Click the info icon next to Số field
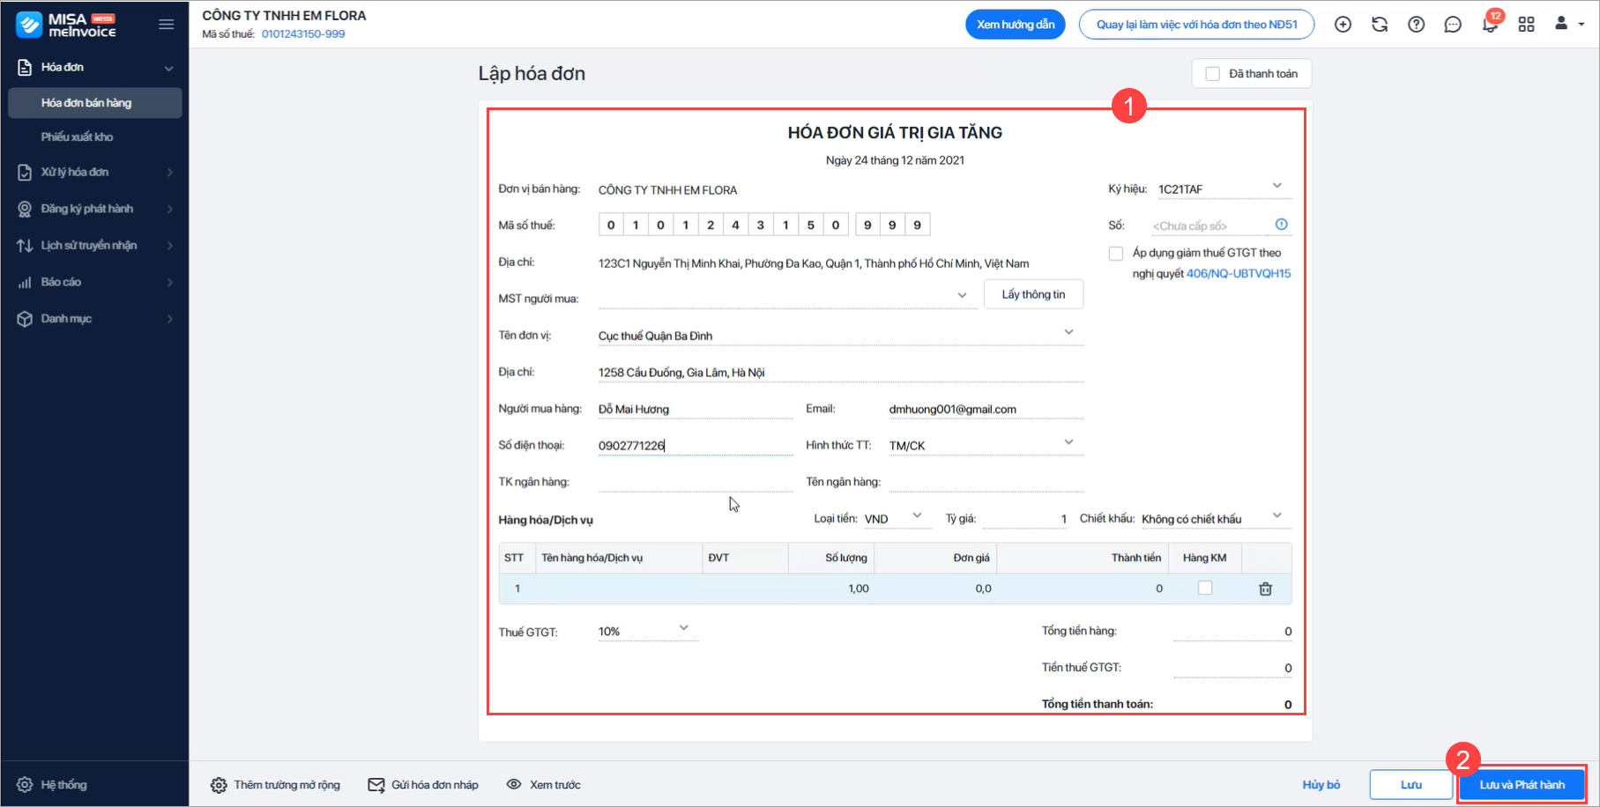Viewport: 1600px width, 807px height. pos(1282,225)
